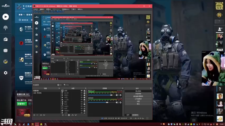Click 启动虚拟摄像机 button
The height and width of the screenshot is (126, 225).
click(x=138, y=96)
